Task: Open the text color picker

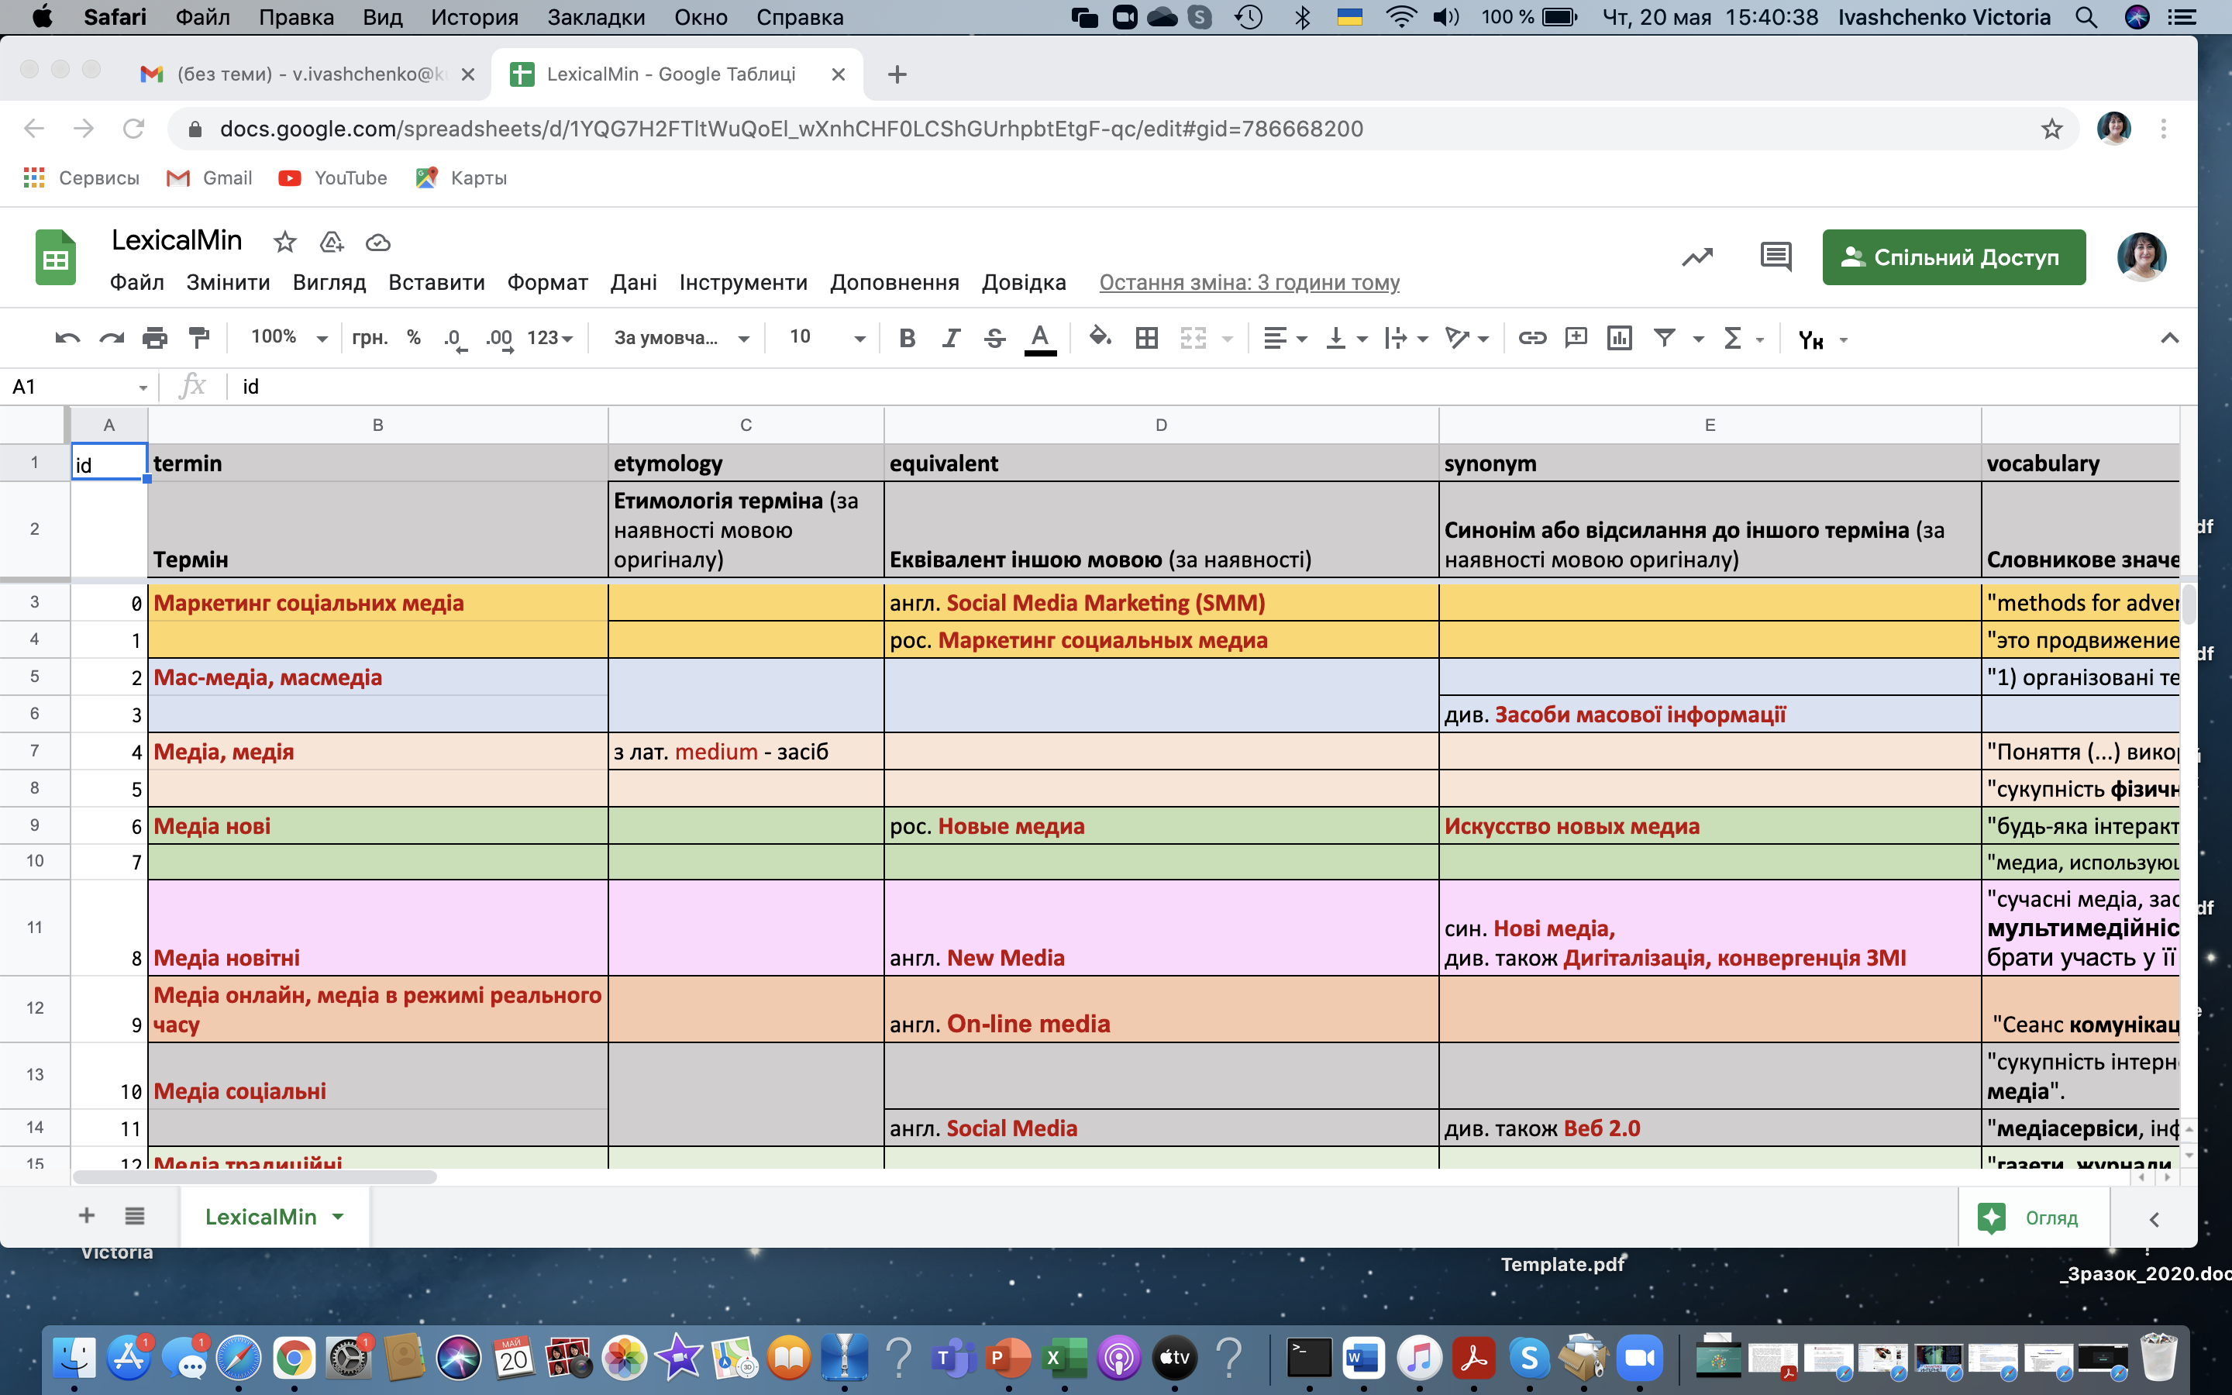Action: [x=1039, y=339]
